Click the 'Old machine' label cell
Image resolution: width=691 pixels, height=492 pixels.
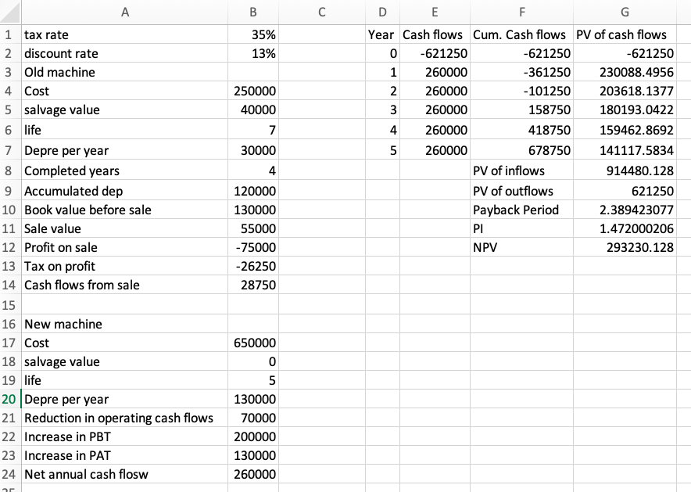[x=124, y=72]
